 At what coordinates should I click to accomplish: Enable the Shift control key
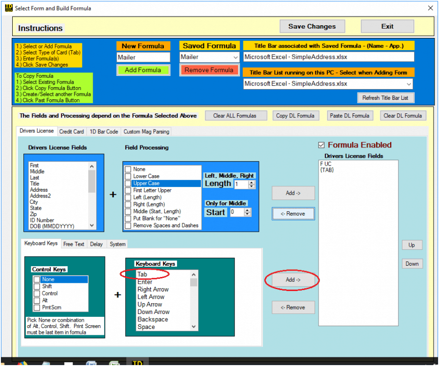[x=38, y=287]
